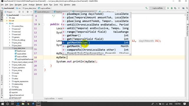Open Project panel settings gear
This screenshot has height=106, width=189.
click(x=27, y=12)
